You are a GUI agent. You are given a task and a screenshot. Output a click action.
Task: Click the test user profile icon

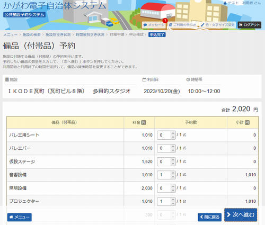coord(225,3)
